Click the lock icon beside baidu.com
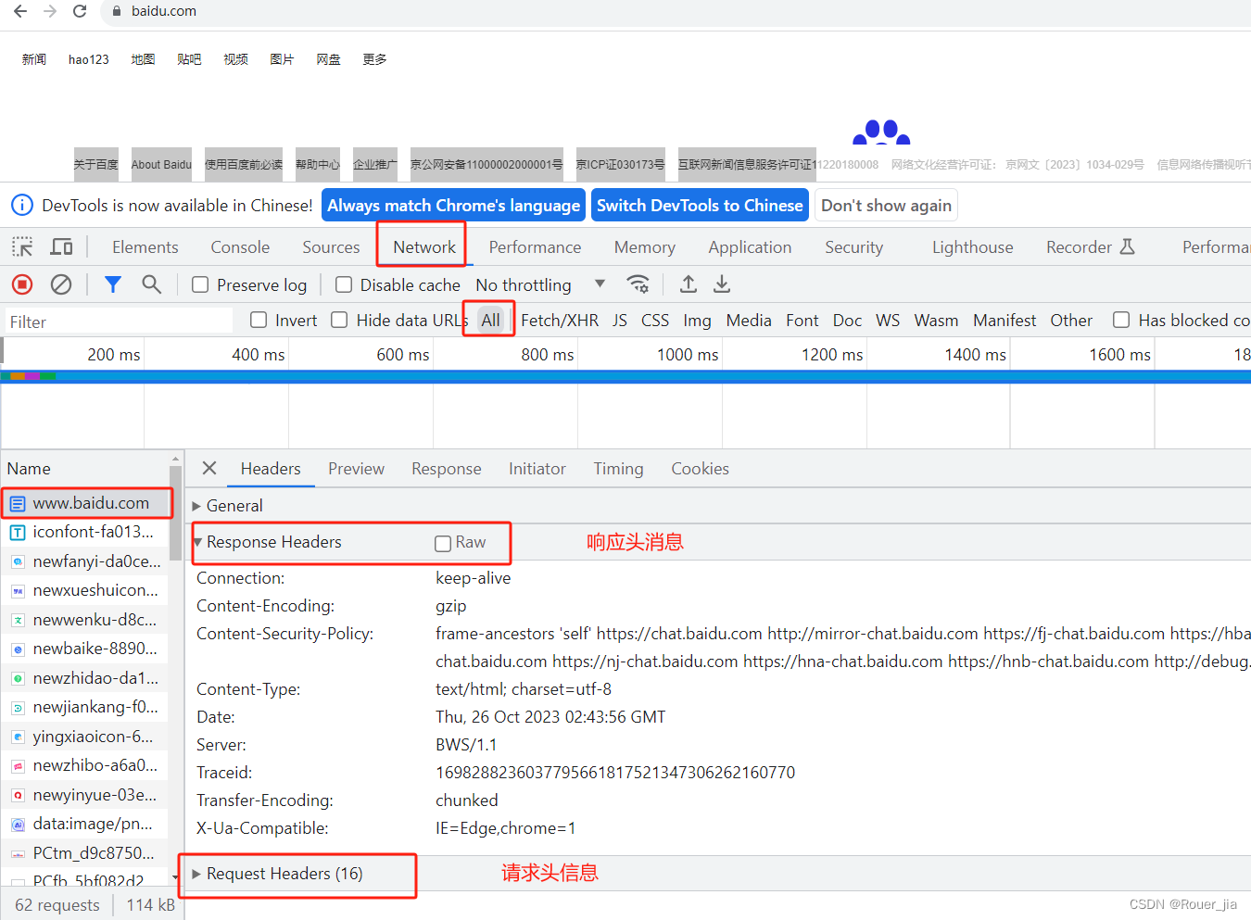1251x920 pixels. pos(117,11)
